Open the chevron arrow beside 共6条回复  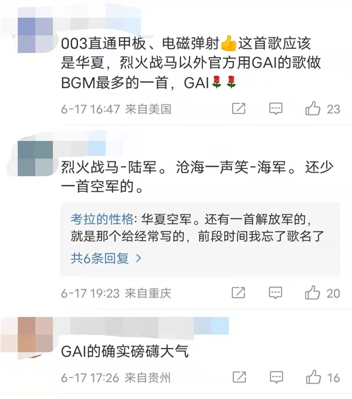[x=138, y=259]
